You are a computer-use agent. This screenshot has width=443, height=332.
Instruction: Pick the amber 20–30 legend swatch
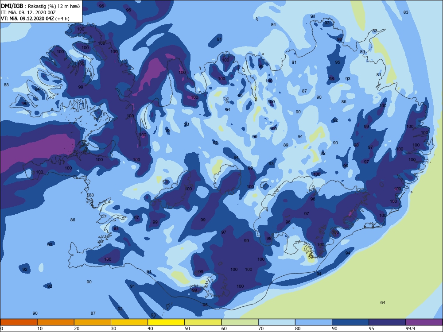(x=93, y=322)
